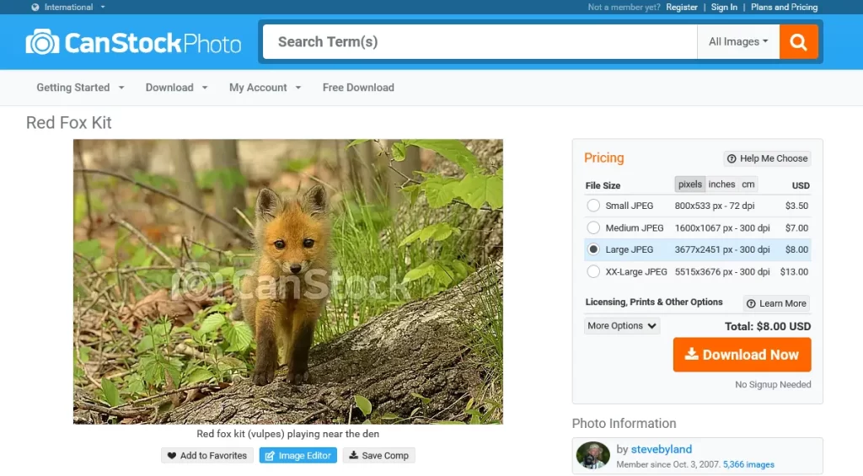Image resolution: width=863 pixels, height=476 pixels.
Task: Click stevebyland's avatar photo
Action: point(592,455)
